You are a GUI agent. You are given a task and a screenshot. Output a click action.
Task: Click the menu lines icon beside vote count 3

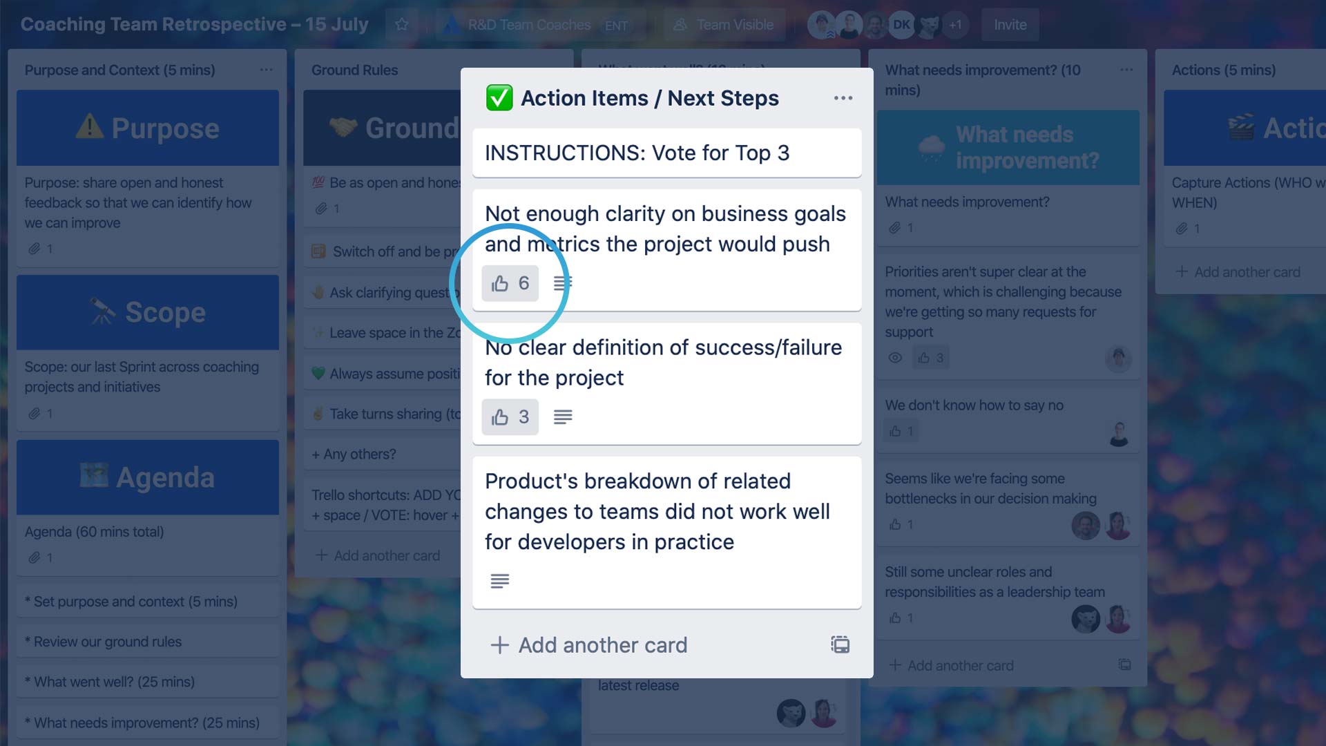(562, 417)
